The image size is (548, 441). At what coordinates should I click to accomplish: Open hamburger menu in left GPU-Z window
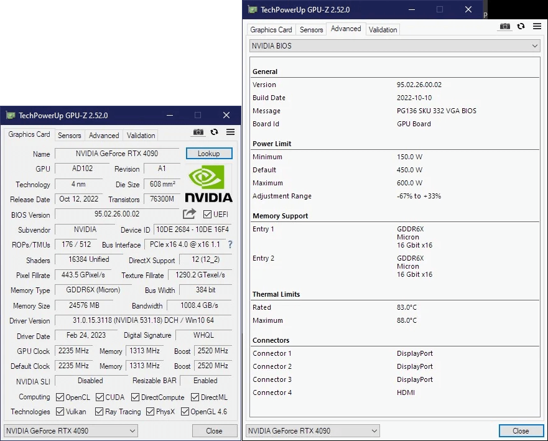230,132
